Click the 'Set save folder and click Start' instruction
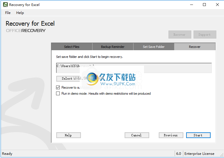 tap(89, 57)
